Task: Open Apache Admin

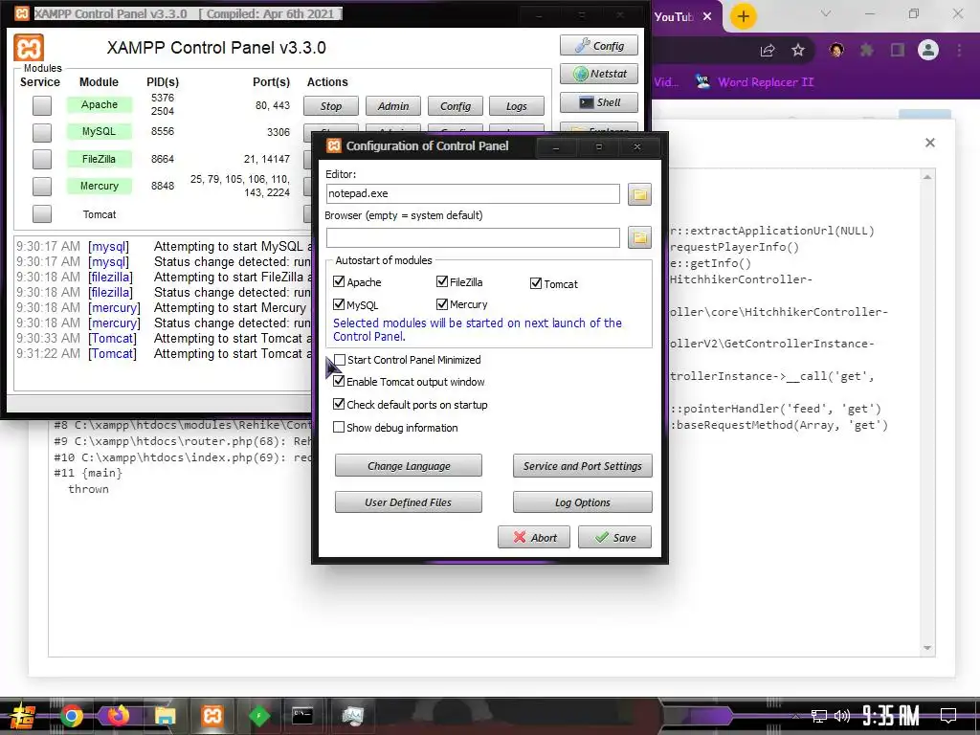Action: 392,106
